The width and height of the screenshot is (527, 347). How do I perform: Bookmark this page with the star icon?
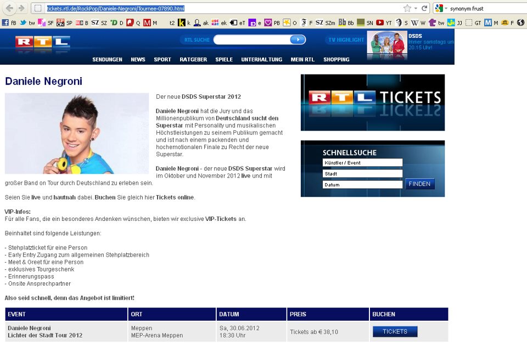coord(407,8)
